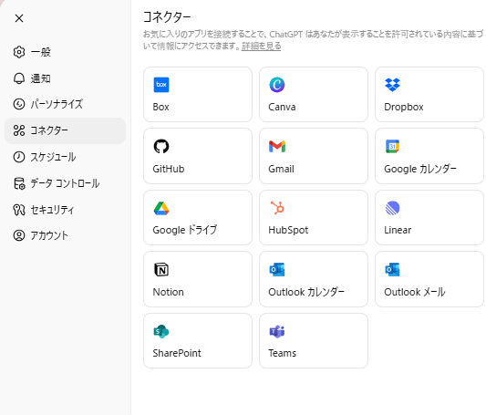This screenshot has height=415, width=486.
Task: Click the gear icon beside 一般
Action: point(19,52)
